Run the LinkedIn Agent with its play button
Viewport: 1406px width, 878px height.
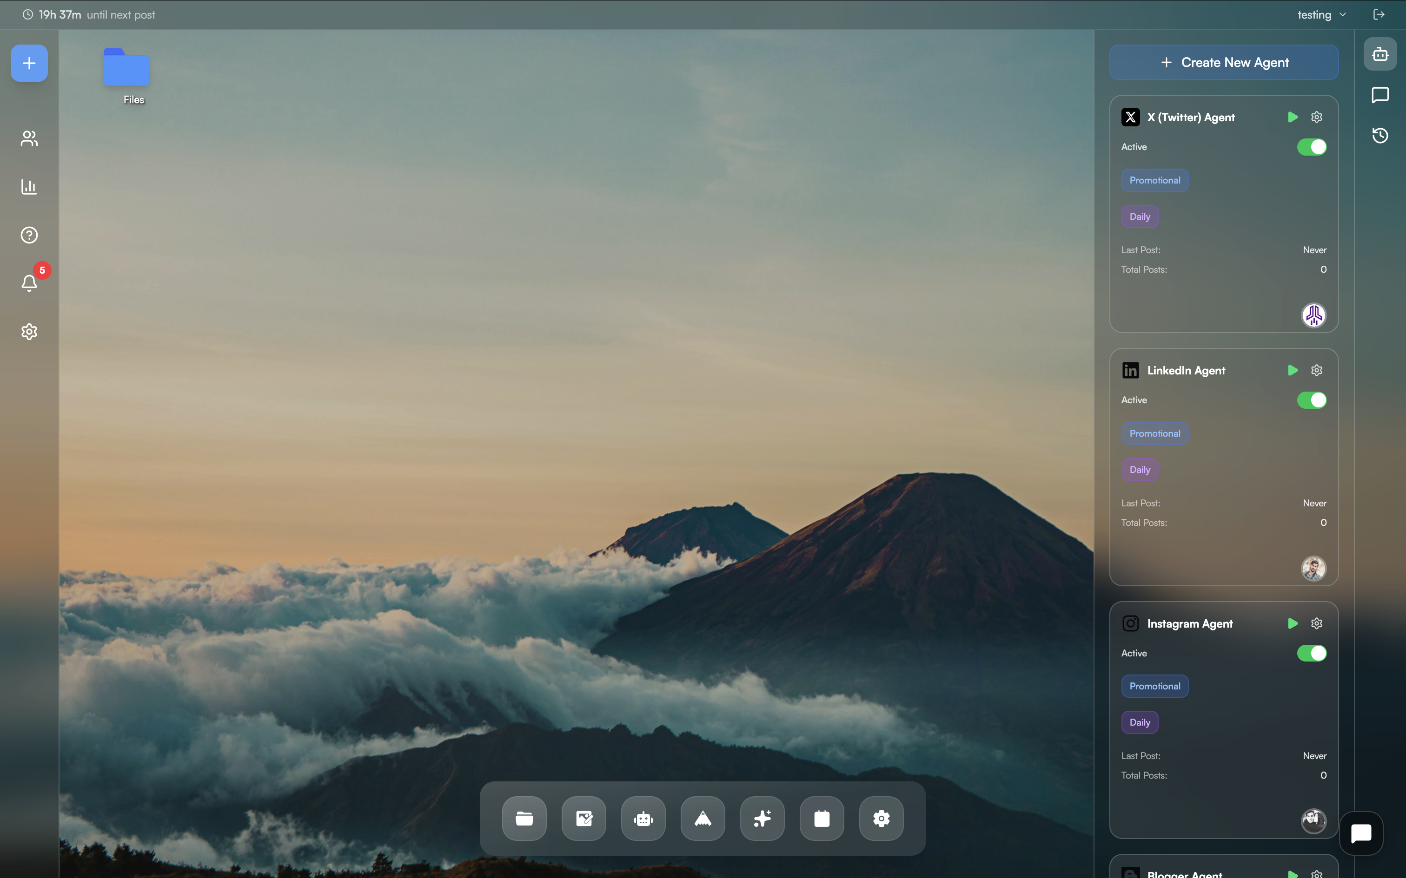[1293, 370]
